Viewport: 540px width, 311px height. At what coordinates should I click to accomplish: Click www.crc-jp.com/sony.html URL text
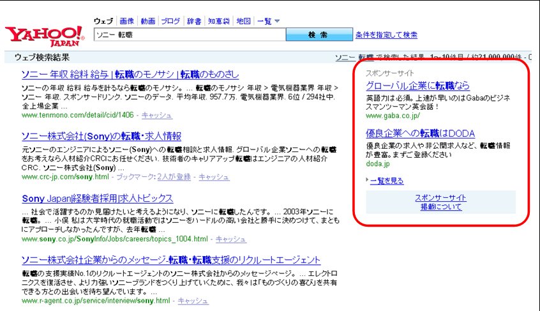[65, 177]
